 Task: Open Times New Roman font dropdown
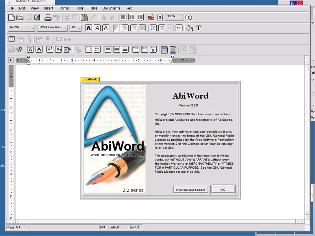52,28
